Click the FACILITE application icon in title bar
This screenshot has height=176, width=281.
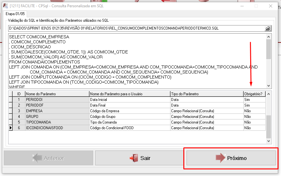tap(5, 6)
